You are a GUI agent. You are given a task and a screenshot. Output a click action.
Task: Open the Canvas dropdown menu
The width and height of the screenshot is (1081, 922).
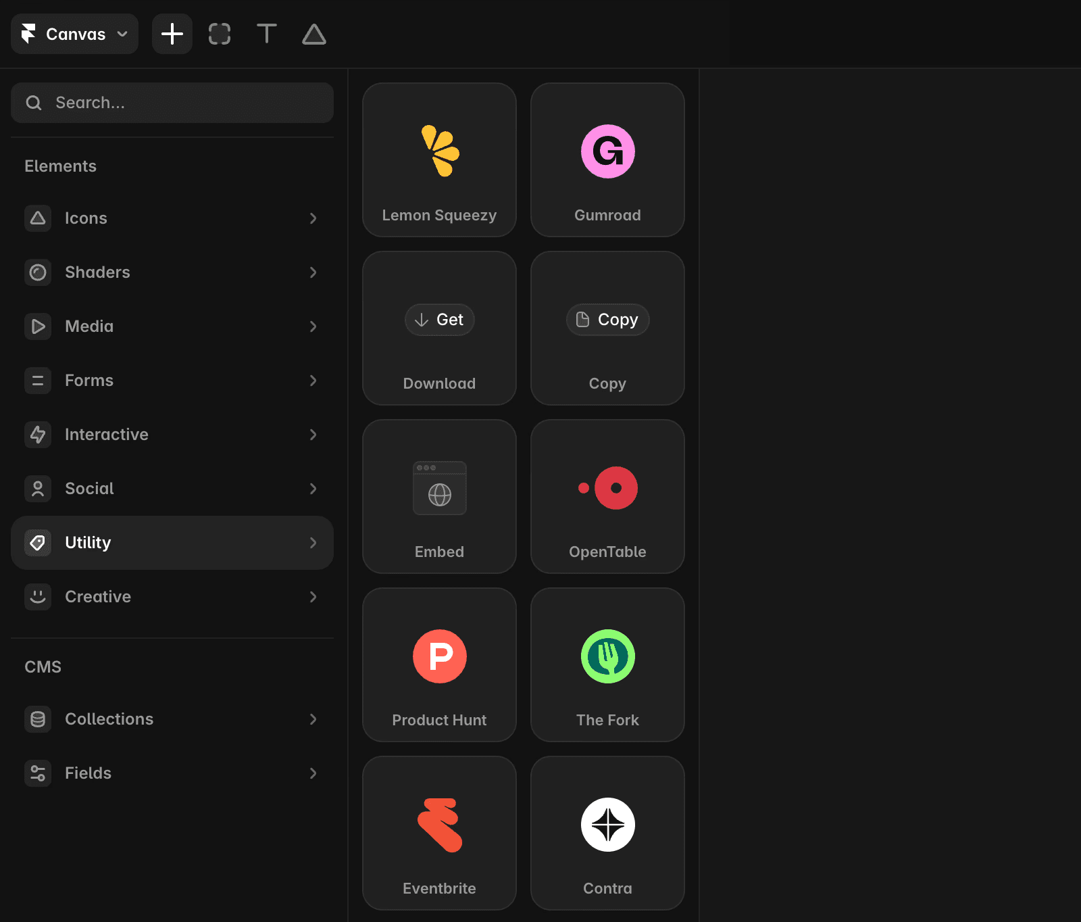(x=74, y=34)
